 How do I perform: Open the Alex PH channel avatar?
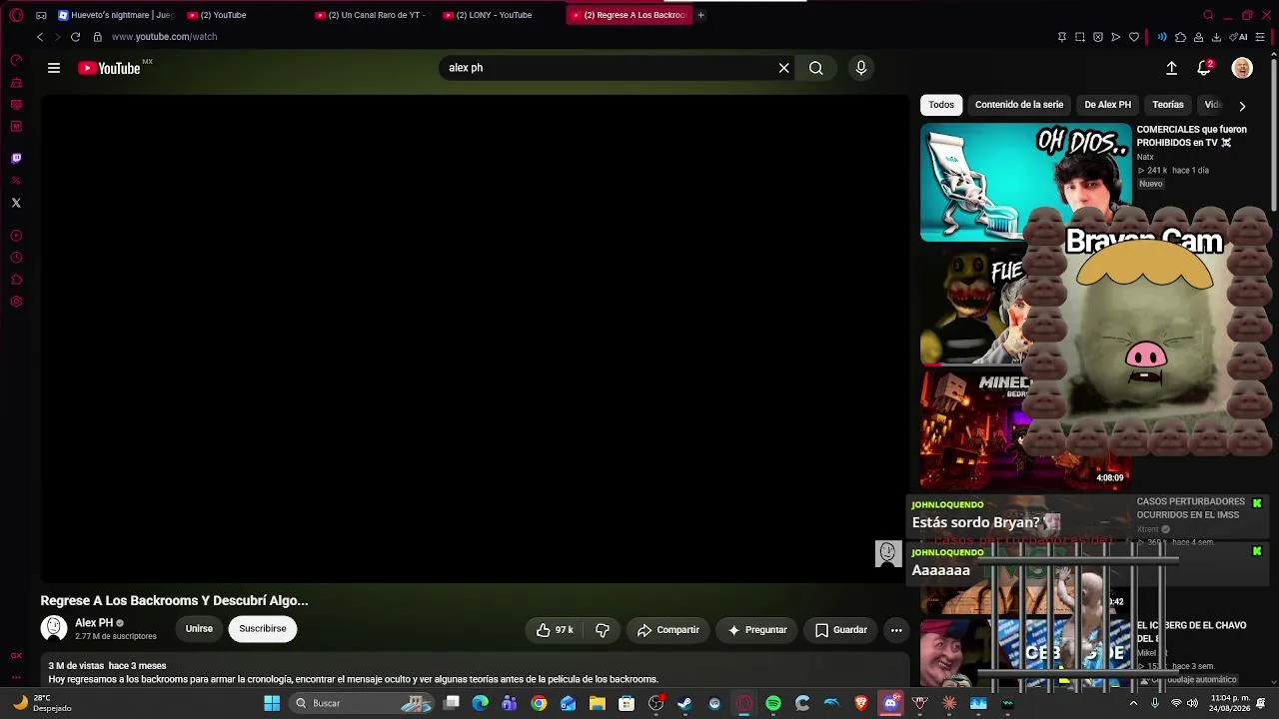(54, 628)
